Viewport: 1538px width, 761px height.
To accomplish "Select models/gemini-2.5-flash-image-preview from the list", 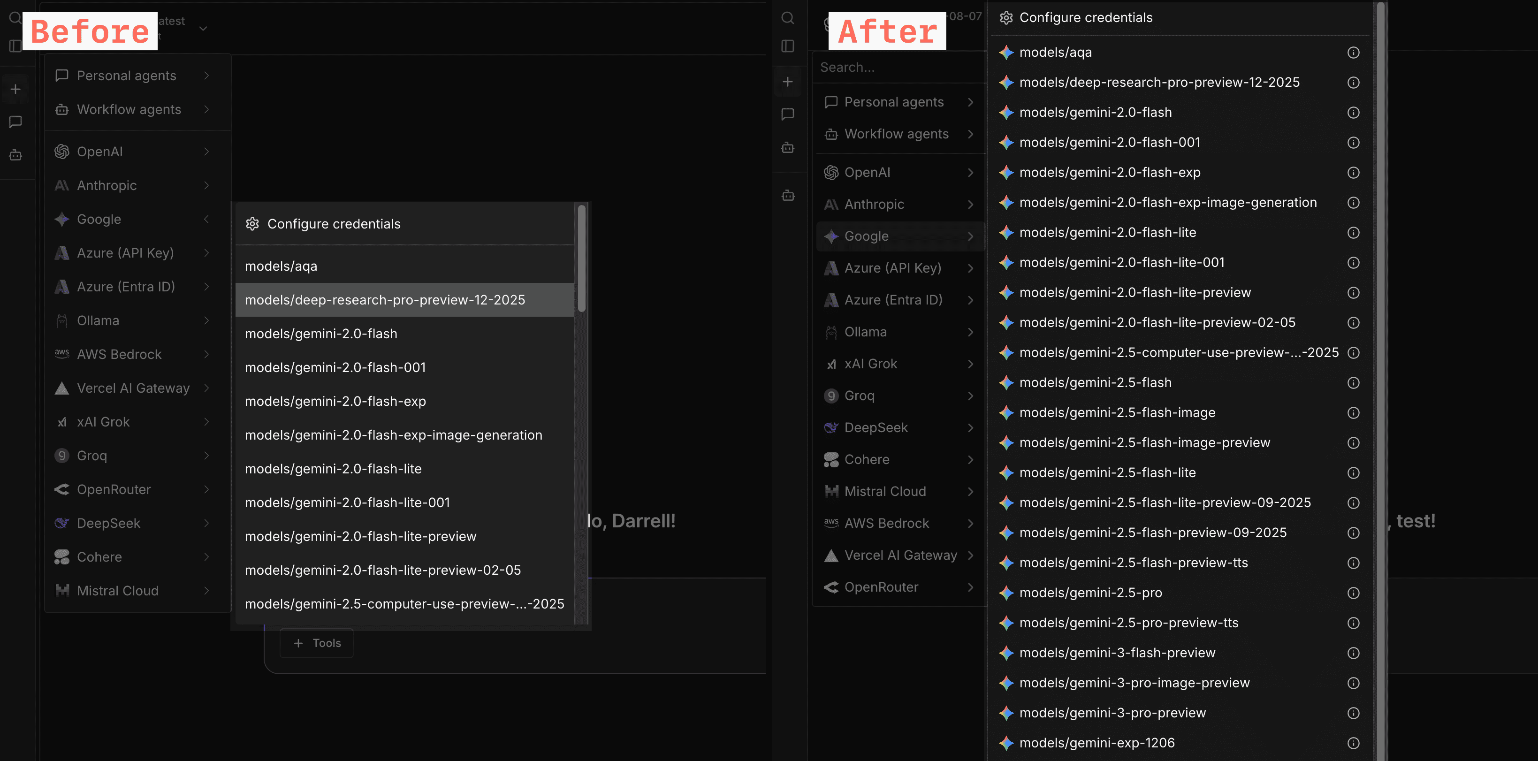I will click(1144, 443).
